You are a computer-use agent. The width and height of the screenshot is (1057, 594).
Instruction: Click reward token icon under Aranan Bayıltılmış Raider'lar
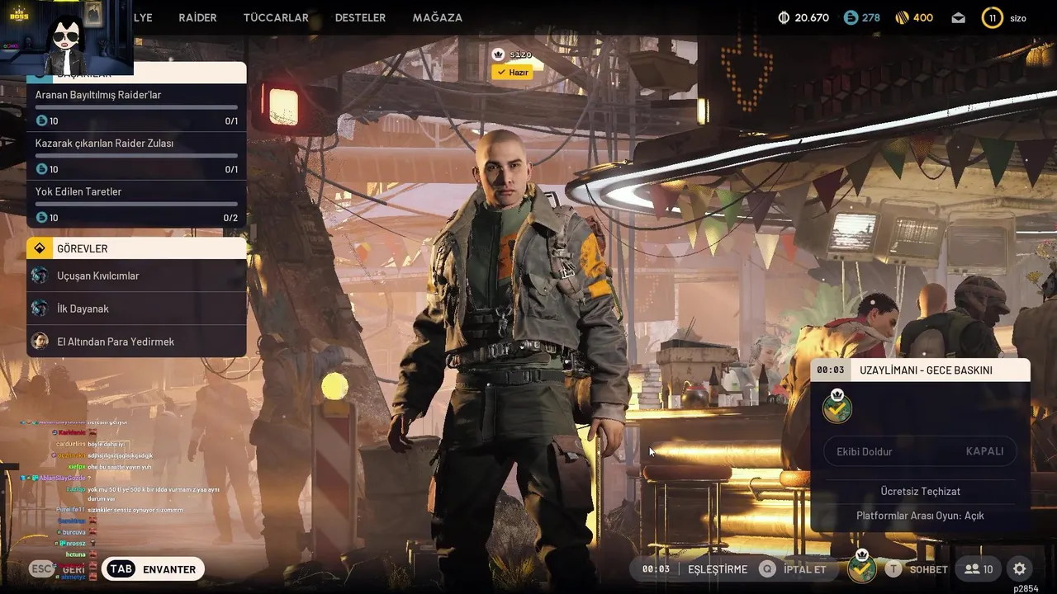point(41,120)
